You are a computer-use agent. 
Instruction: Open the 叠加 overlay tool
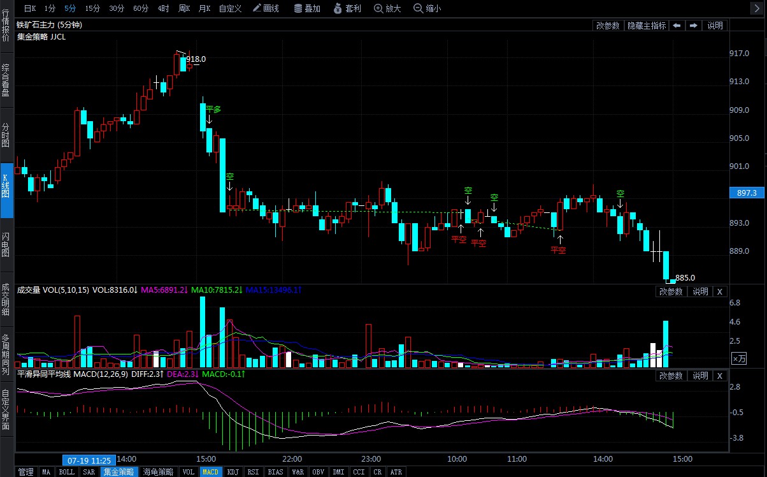point(307,8)
